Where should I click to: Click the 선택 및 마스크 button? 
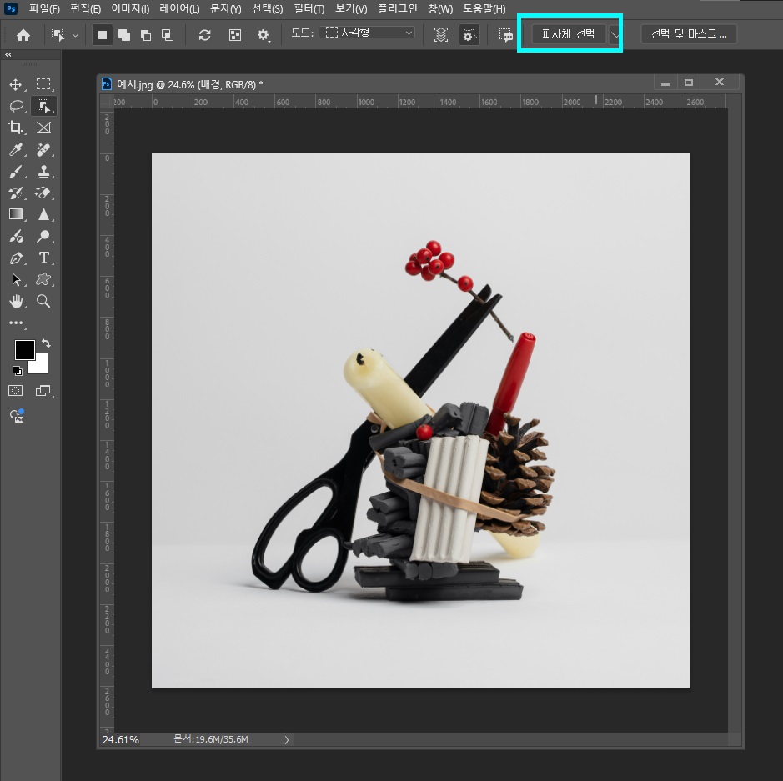689,34
